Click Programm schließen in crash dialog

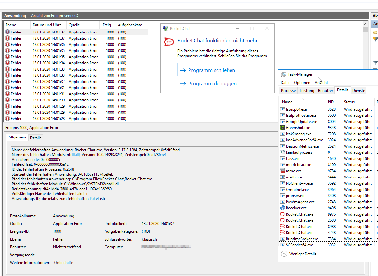tap(224, 70)
